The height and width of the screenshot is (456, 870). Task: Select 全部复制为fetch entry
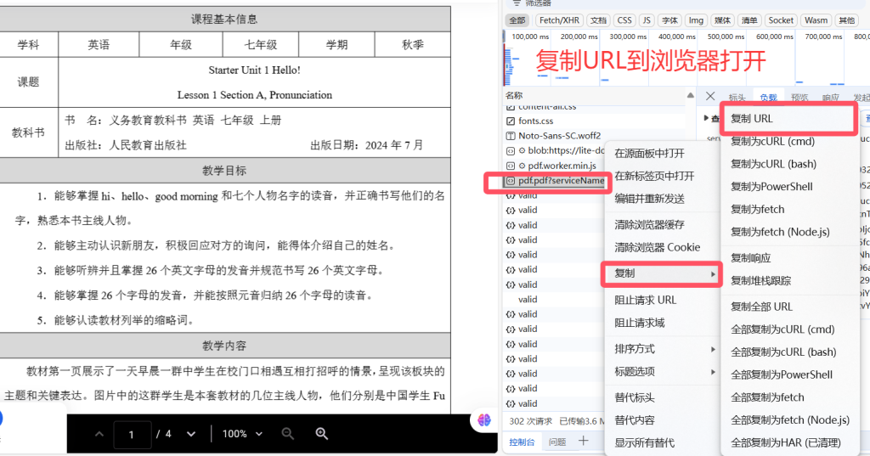pos(790,397)
